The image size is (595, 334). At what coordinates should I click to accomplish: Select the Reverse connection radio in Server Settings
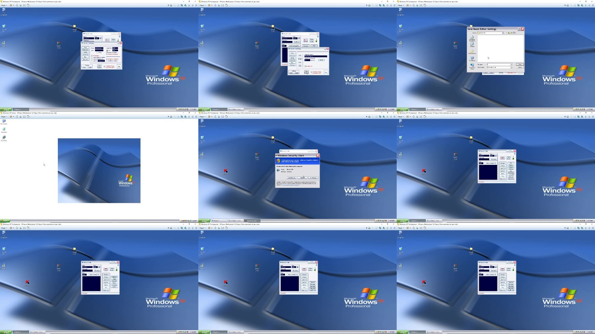click(107, 54)
